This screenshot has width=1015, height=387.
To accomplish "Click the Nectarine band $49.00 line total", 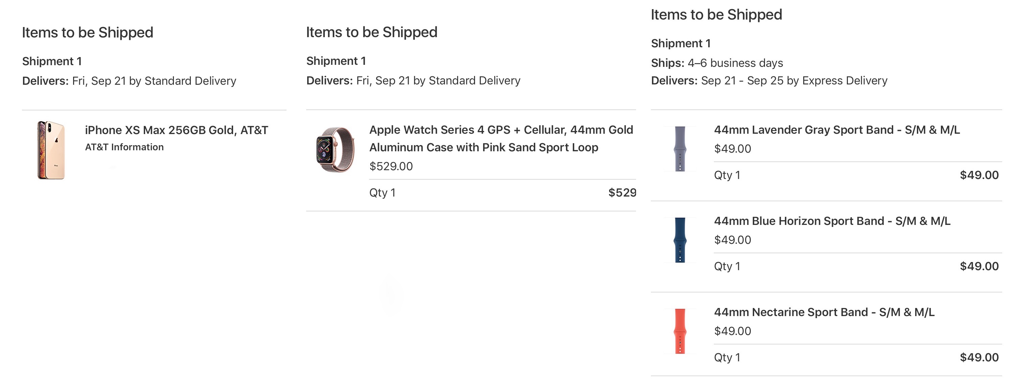I will pyautogui.click(x=979, y=358).
